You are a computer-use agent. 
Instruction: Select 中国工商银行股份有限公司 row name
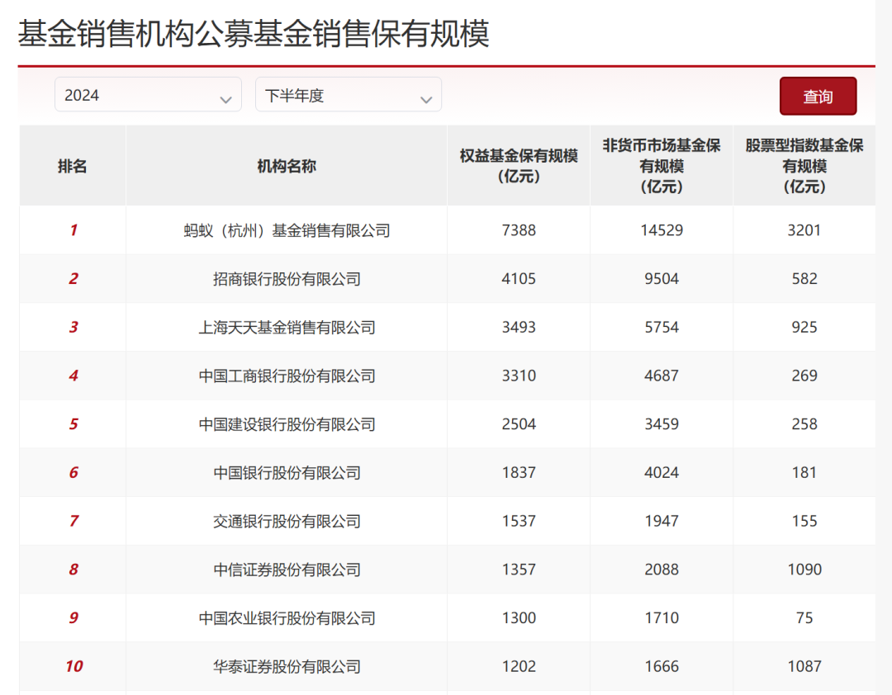click(287, 376)
